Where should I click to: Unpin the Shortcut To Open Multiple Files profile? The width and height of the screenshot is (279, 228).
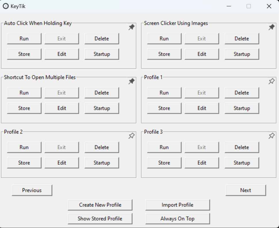(x=131, y=81)
